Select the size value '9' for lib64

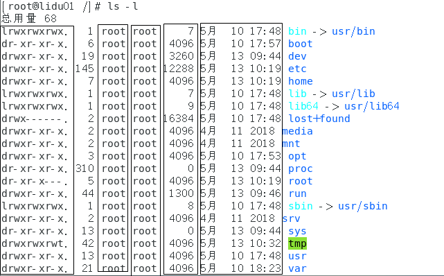point(191,106)
